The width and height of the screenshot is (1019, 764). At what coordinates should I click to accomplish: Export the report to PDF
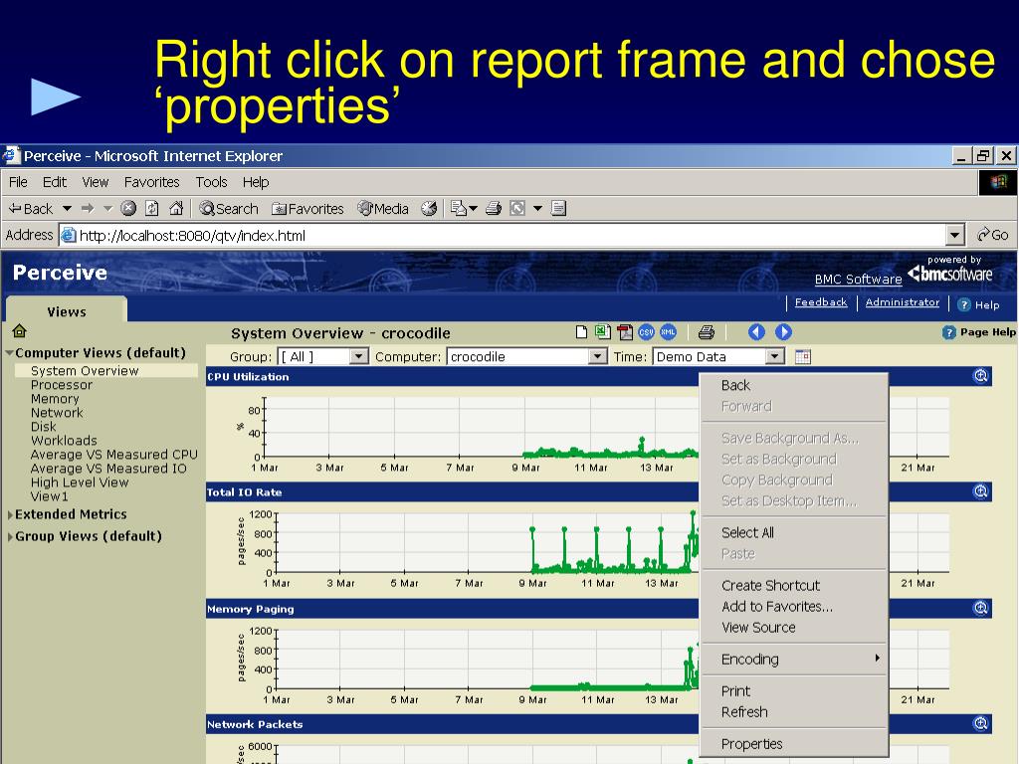(625, 332)
